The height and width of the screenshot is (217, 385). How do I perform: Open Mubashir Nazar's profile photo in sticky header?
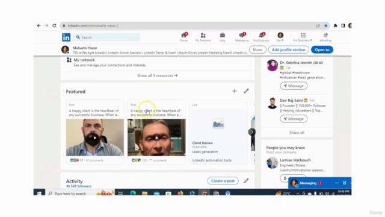[x=65, y=49]
